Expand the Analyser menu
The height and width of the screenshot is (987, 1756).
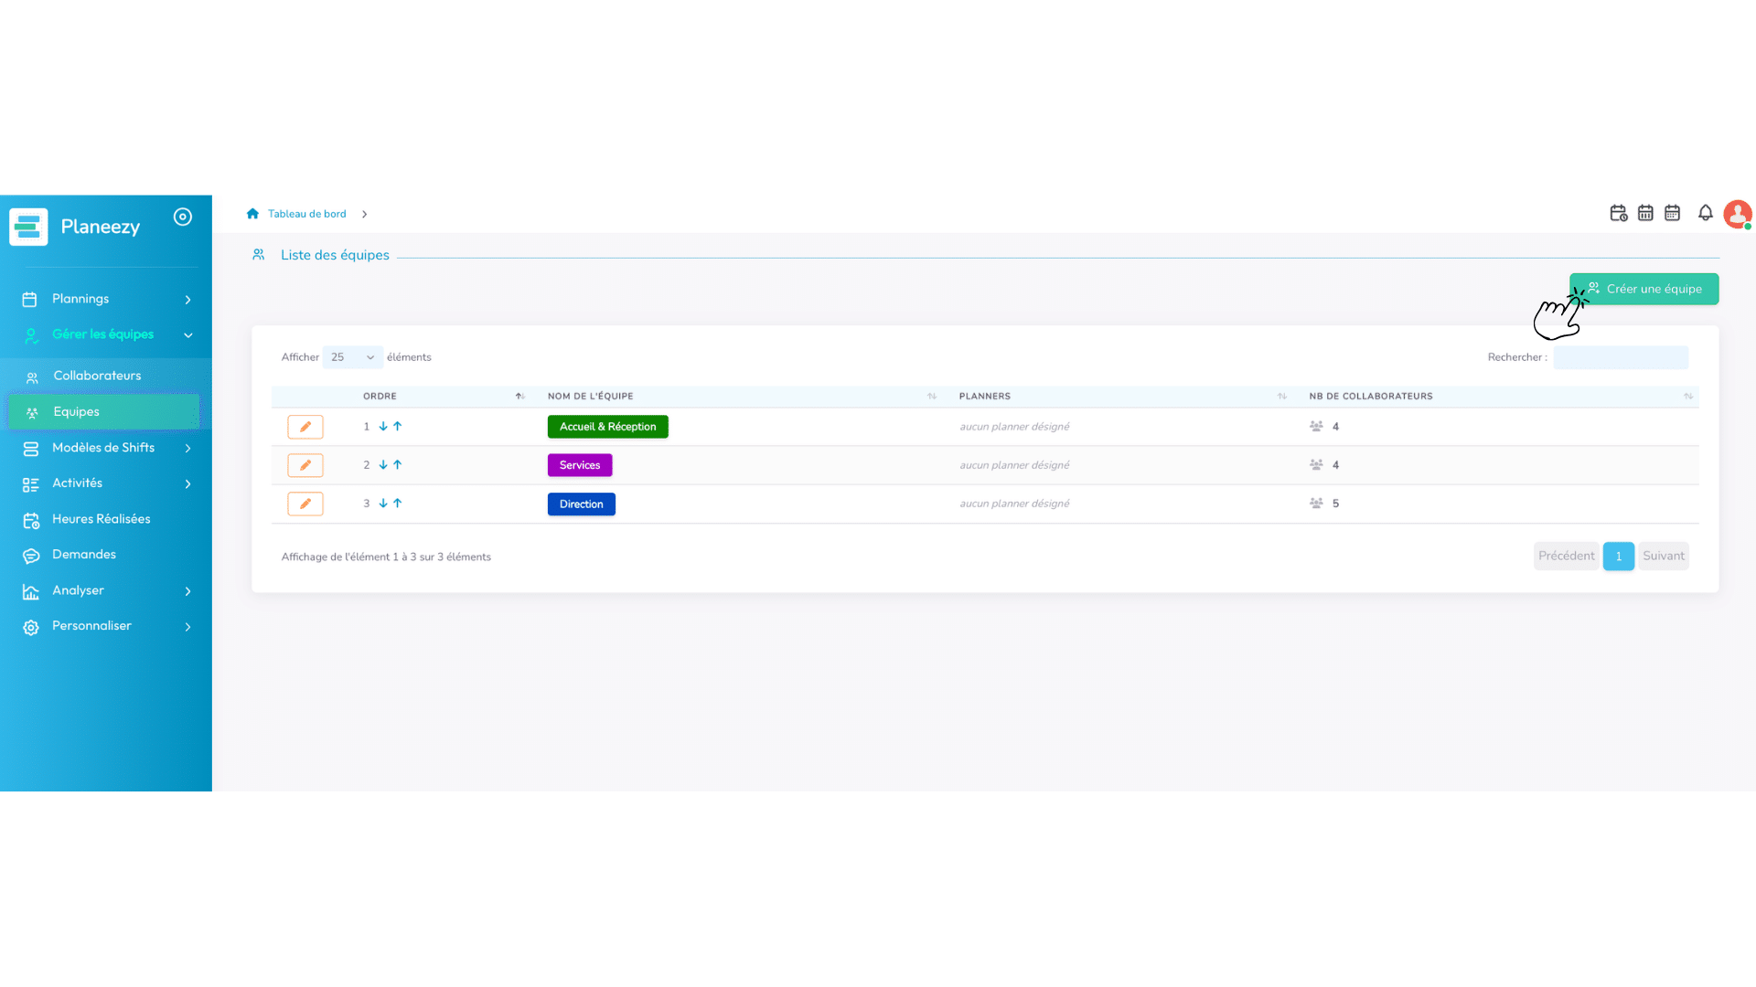[x=106, y=590]
